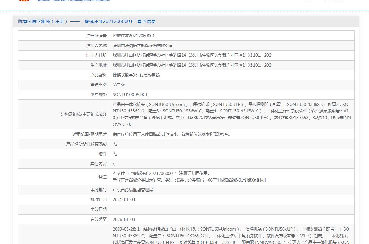This screenshot has height=244, width=369.
Task: Click the document icon before 境内医疗器械 heading
Action: tap(20, 21)
